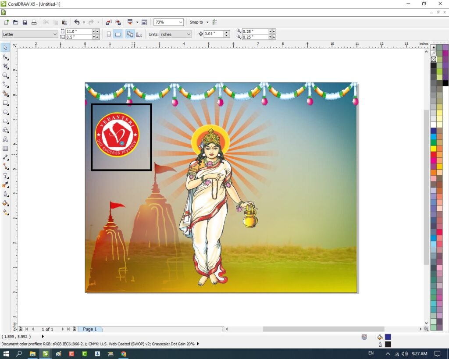This screenshot has height=359, width=449.
Task: Expand the Undo history dropdown arrow
Action: [x=84, y=22]
